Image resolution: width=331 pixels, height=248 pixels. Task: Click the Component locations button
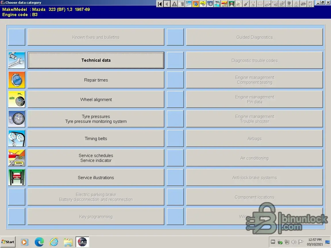tap(254, 197)
